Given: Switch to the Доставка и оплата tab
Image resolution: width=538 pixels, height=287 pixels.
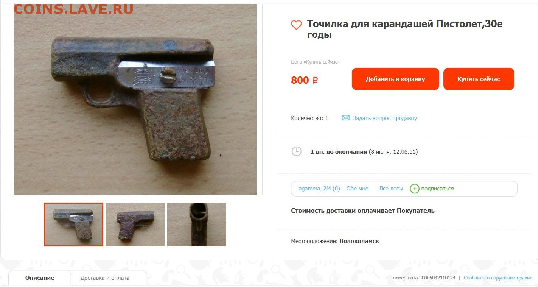Looking at the screenshot, I should (105, 278).
